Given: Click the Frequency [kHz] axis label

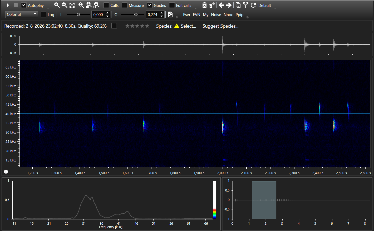Looking at the screenshot, I should pyautogui.click(x=111, y=227).
